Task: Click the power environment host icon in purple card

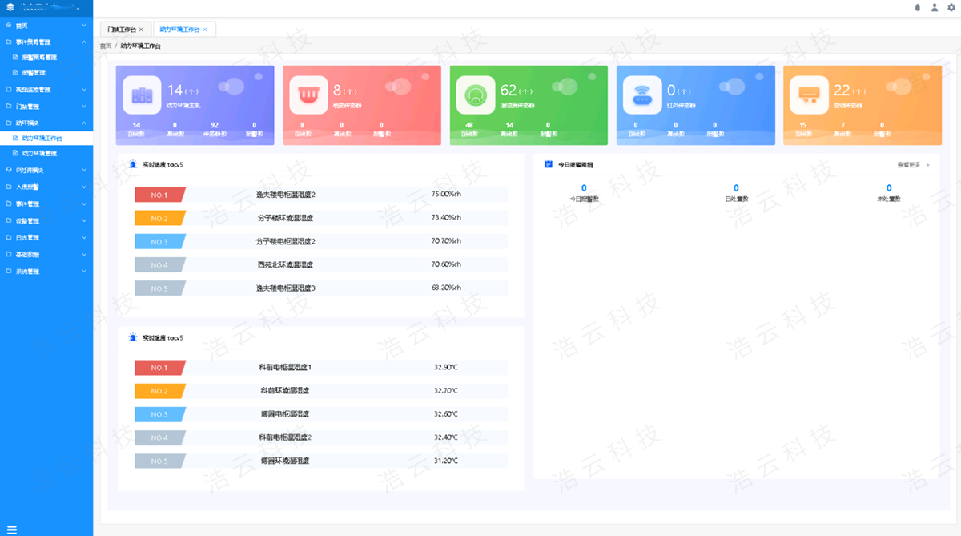Action: (x=142, y=95)
